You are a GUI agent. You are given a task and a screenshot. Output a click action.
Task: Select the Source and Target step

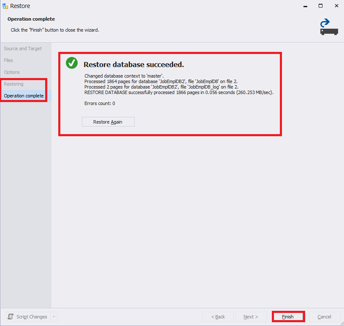(23, 48)
